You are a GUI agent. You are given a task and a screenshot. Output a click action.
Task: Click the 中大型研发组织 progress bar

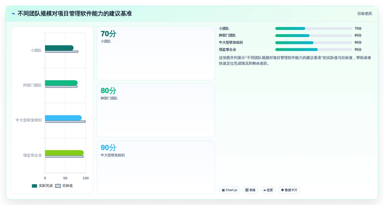[x=313, y=43]
